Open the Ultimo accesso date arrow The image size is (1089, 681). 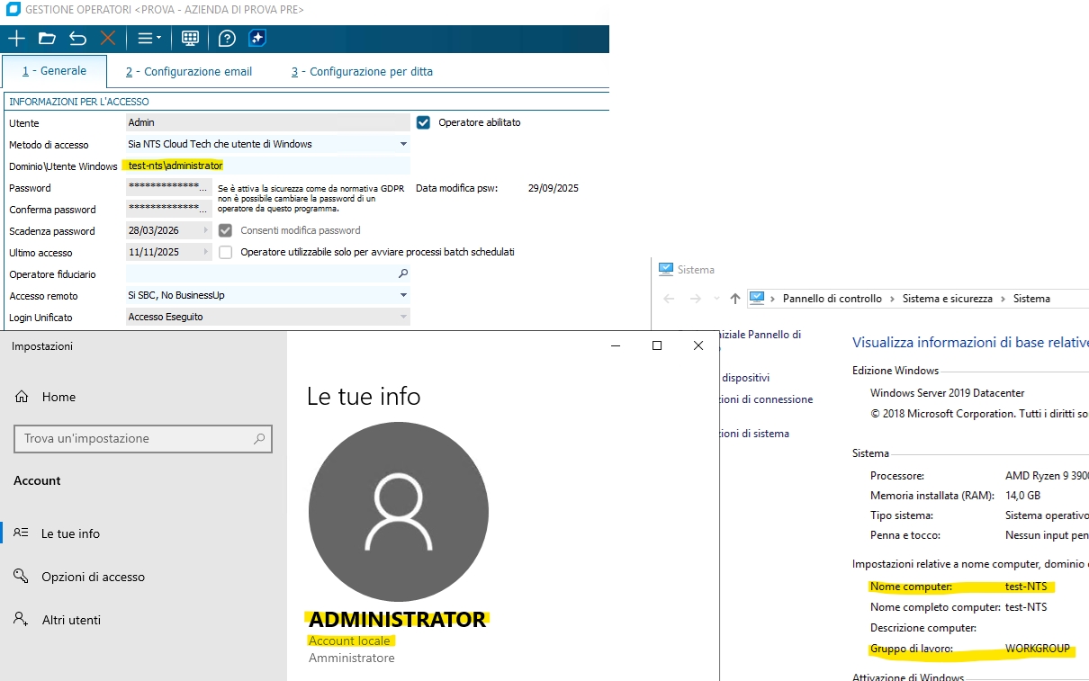coord(206,252)
